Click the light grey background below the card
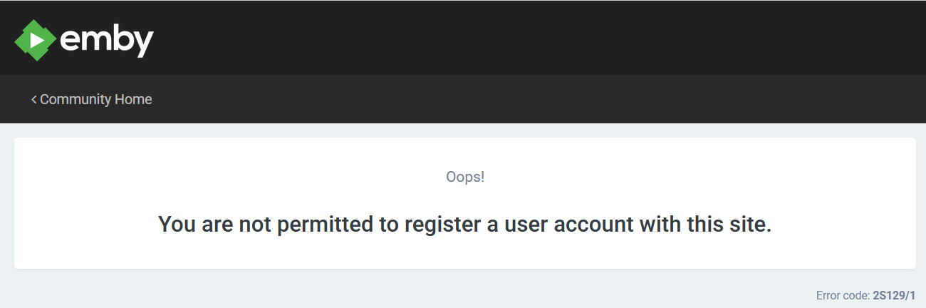This screenshot has height=308, width=926. pyautogui.click(x=356, y=291)
